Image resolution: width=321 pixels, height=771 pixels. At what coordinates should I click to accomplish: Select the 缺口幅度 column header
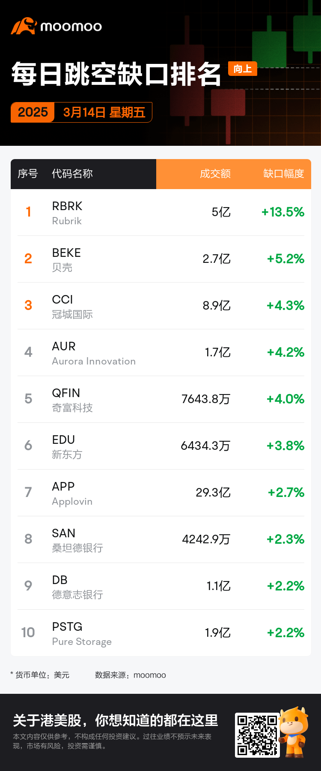[x=283, y=174]
